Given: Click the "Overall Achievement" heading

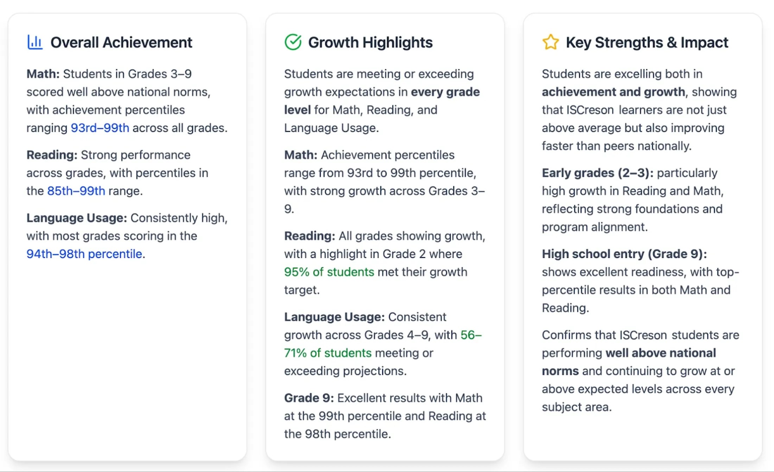Looking at the screenshot, I should (121, 43).
